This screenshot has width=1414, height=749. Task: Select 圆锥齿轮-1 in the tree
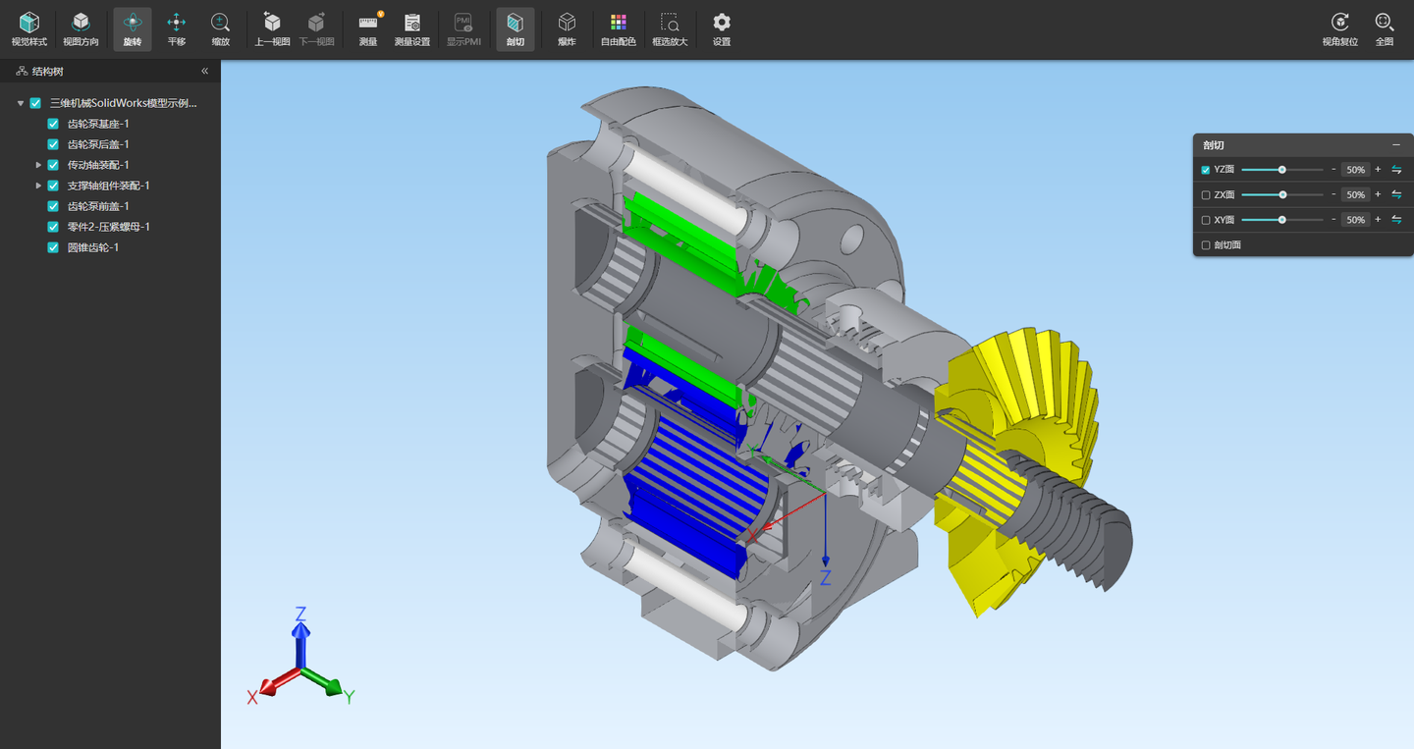click(93, 247)
